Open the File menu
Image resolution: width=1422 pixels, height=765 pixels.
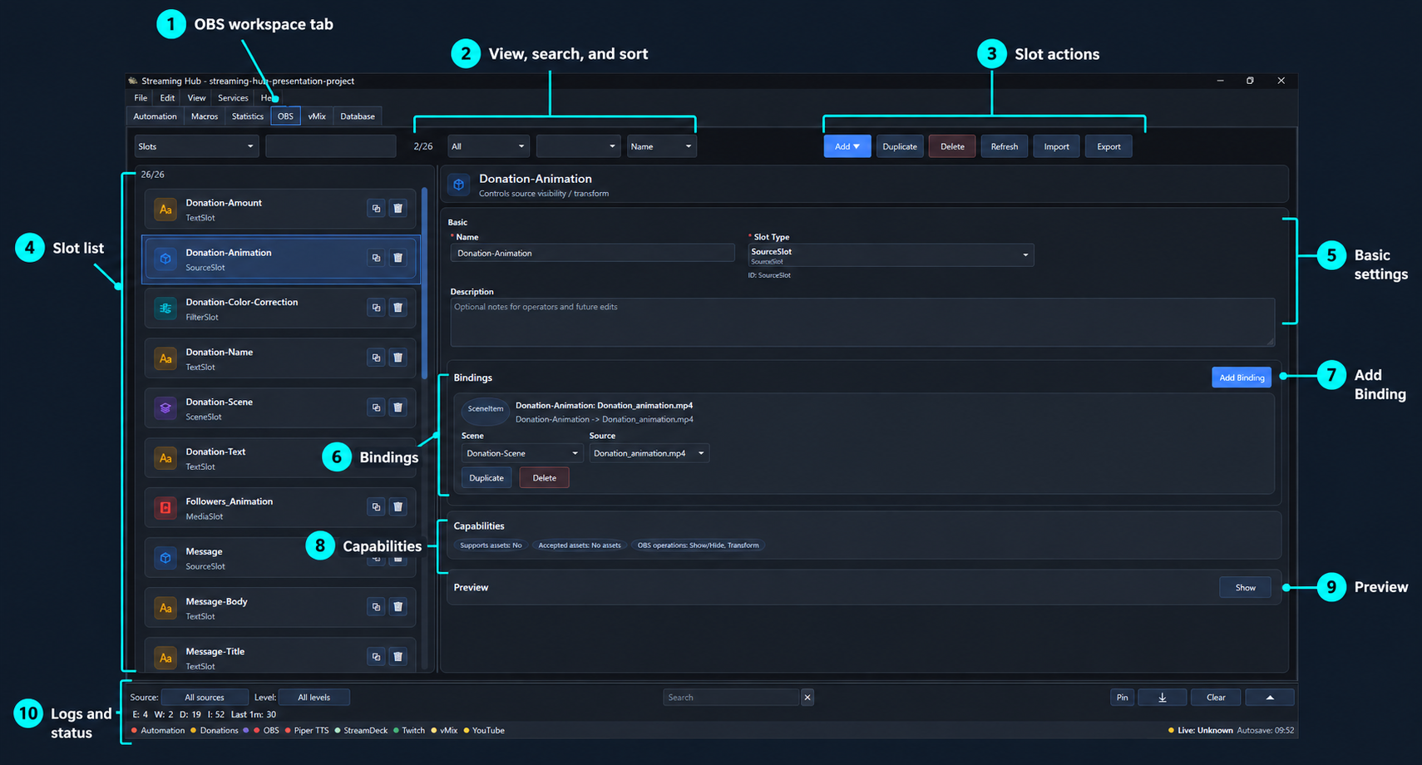click(141, 98)
